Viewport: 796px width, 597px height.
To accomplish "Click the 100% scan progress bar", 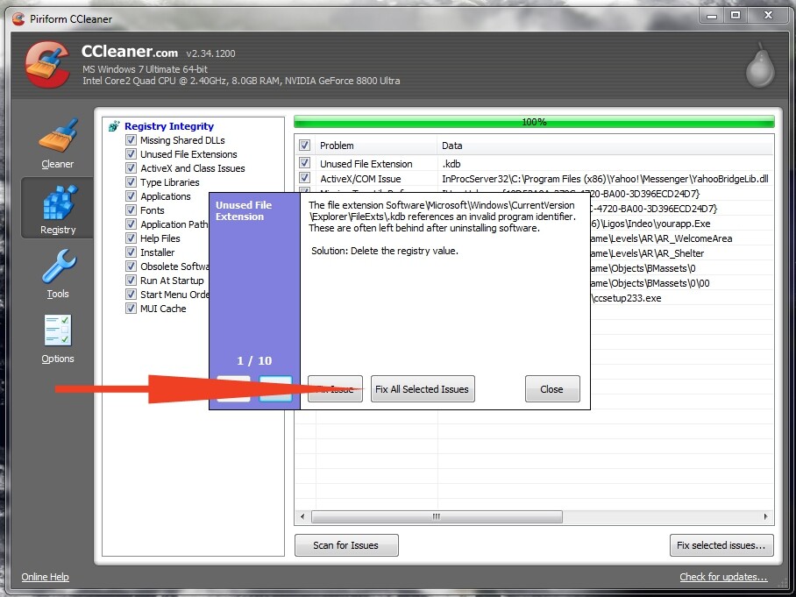I will tap(534, 122).
